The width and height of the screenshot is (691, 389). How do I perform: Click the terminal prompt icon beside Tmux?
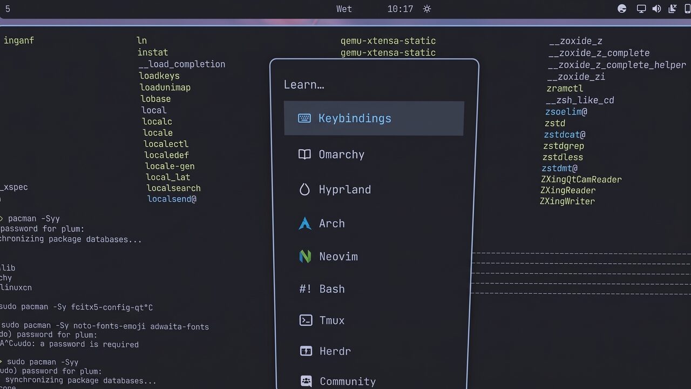pyautogui.click(x=306, y=320)
